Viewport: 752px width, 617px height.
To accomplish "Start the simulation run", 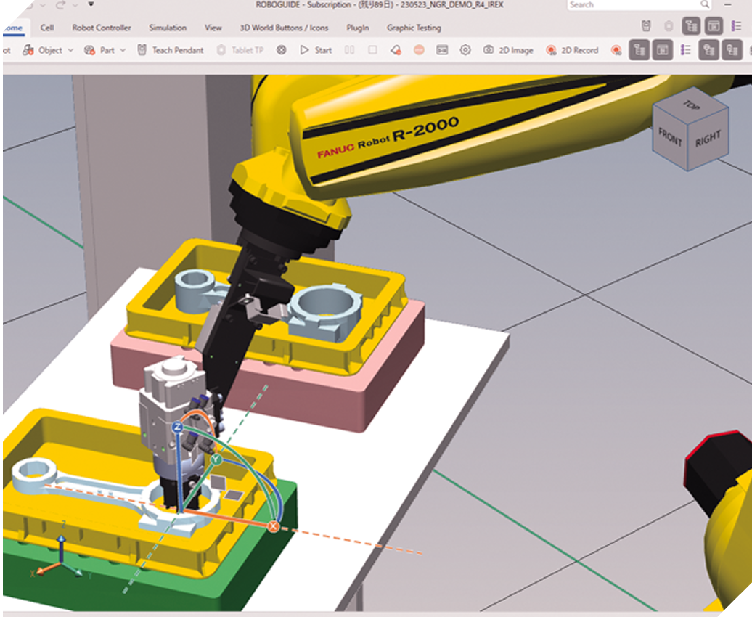I will (316, 50).
